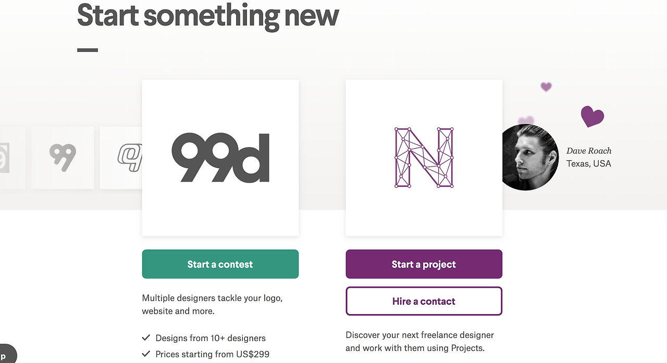Click the 99d logo card
Image resolution: width=667 pixels, height=363 pixels.
[220, 158]
